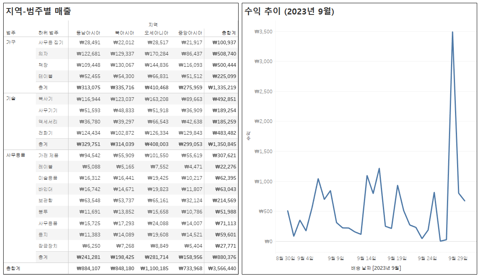The image size is (480, 277).
Task: Select the '잠금장치' subcategory label
Action: [x=48, y=246]
